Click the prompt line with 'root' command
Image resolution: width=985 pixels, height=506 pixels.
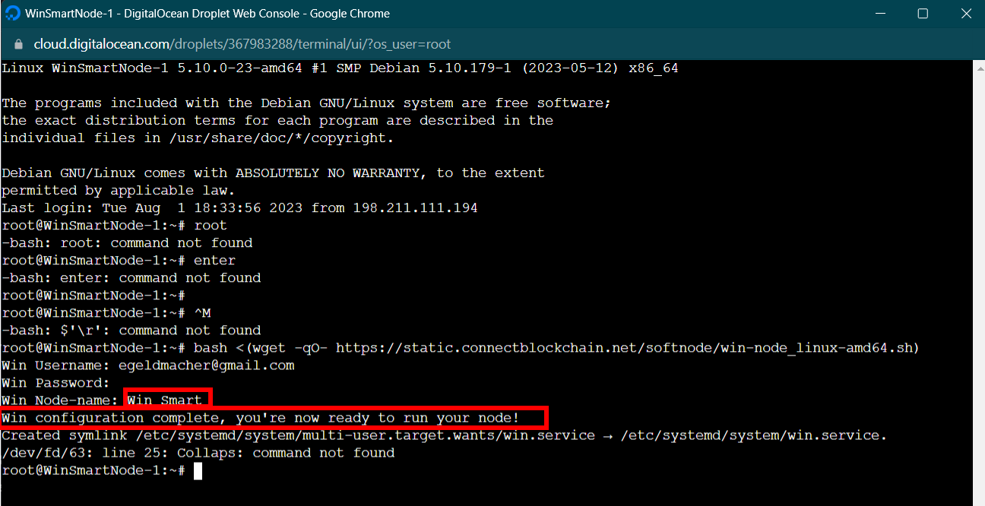114,226
